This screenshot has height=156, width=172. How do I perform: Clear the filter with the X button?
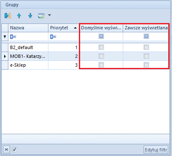point(6,150)
